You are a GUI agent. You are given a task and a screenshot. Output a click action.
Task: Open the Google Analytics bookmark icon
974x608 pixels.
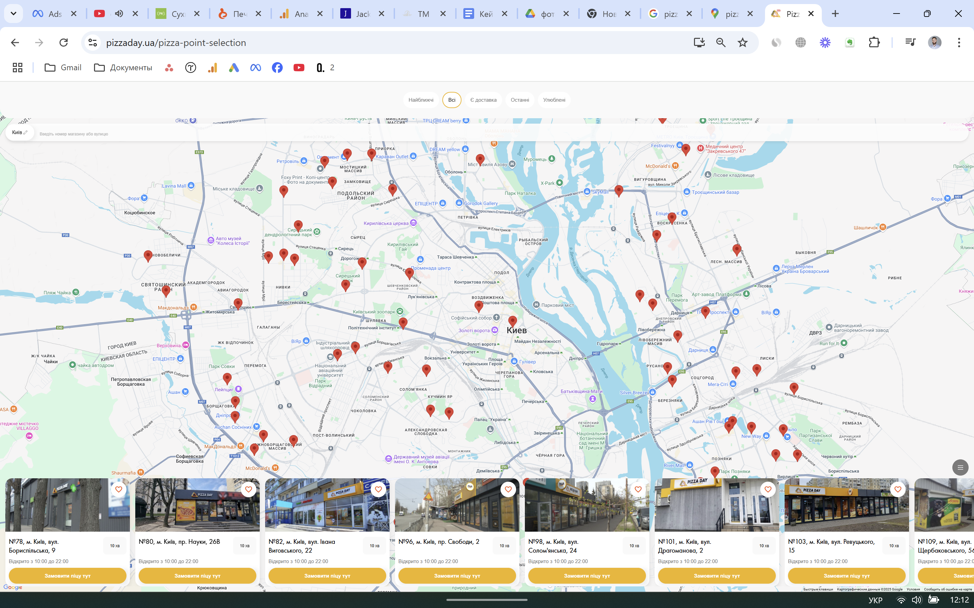coord(212,68)
